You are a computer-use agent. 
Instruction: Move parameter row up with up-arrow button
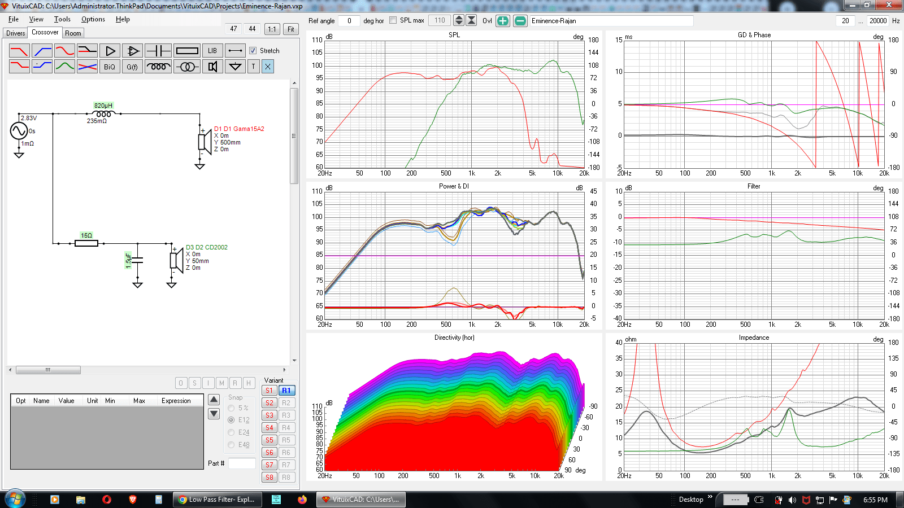[x=214, y=400]
